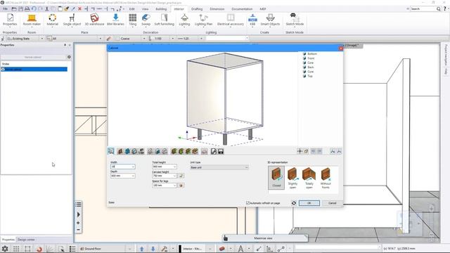Image resolution: width=450 pixels, height=253 pixels.
Task: Click the save disk icon in cabinet dialog toolbar
Action: (x=221, y=151)
